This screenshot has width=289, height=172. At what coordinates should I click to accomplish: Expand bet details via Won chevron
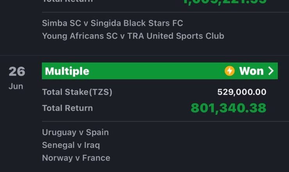tap(271, 71)
